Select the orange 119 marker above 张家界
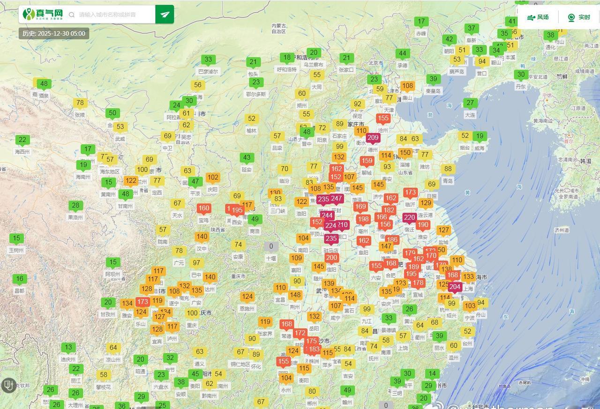Screen dimensions: 600x409 coord(265,322)
